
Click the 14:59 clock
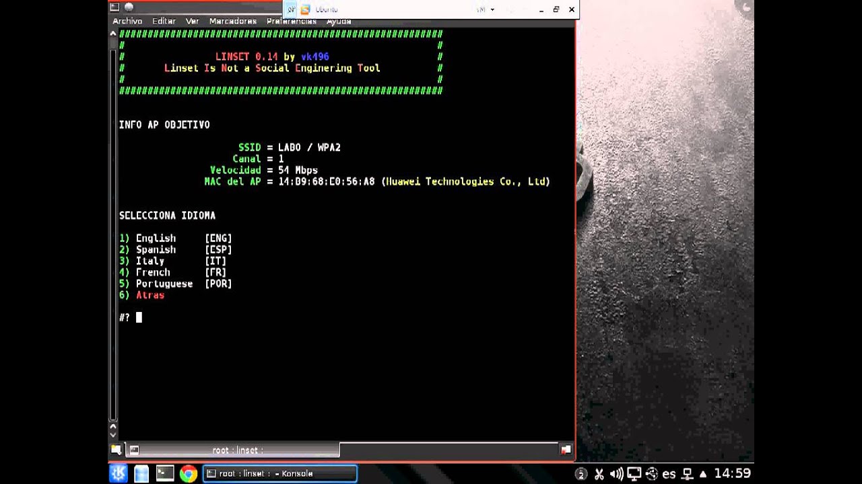(x=732, y=474)
